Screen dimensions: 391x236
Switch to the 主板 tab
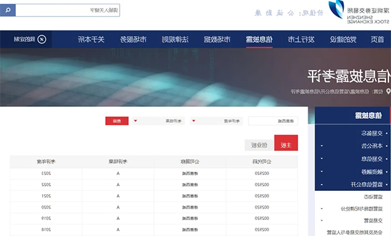[286, 142]
